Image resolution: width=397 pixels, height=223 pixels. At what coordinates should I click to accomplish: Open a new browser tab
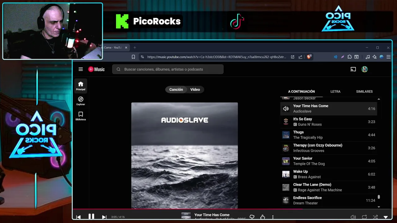135,48
